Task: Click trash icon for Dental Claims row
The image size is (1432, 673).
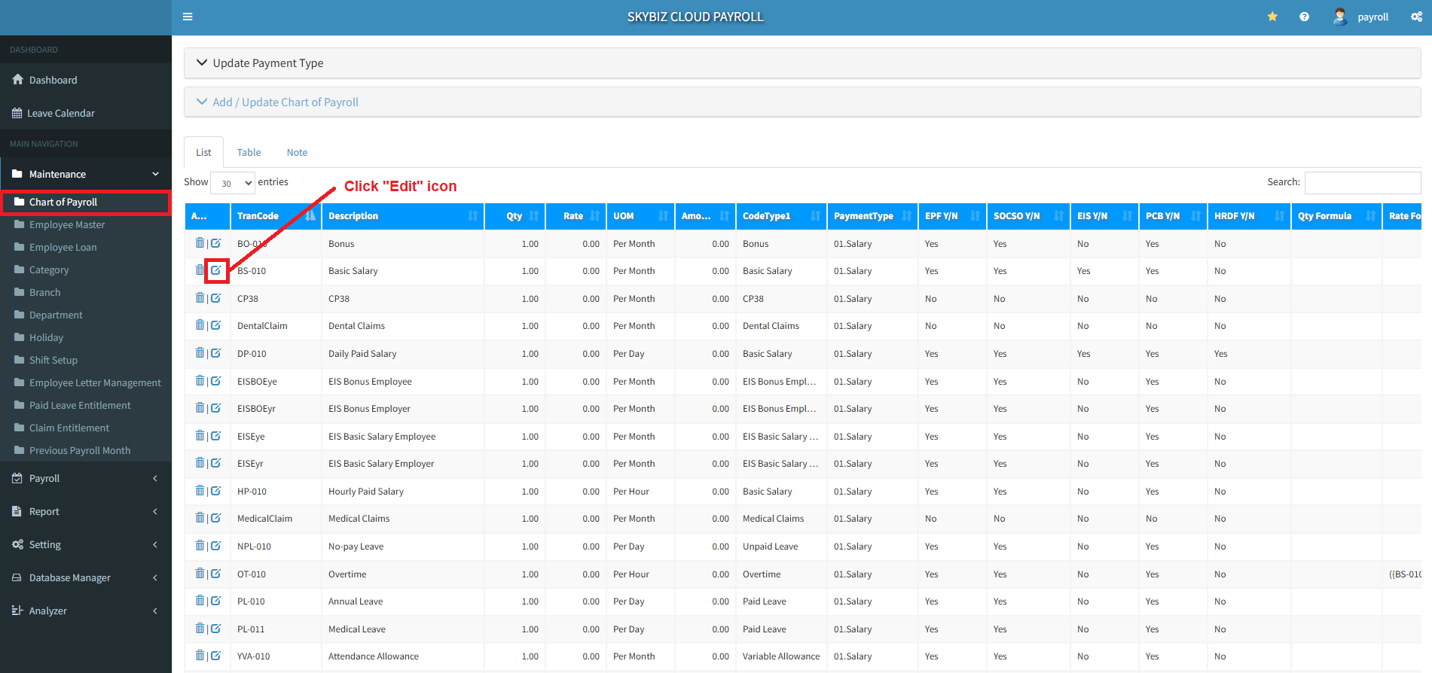Action: tap(200, 325)
